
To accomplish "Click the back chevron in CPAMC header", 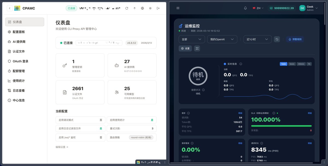I will 10,8.
